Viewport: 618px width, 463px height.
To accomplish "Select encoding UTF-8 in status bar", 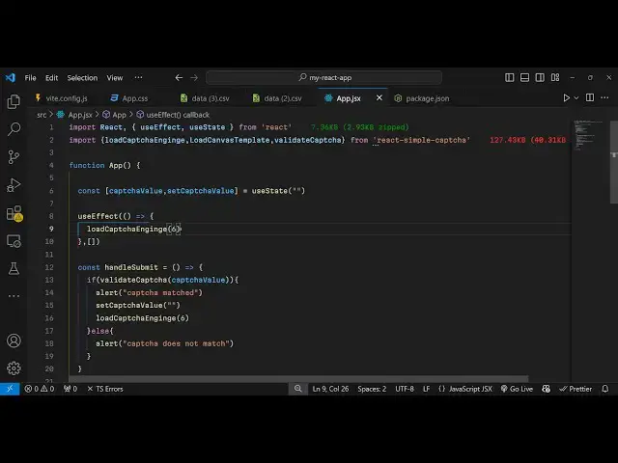I will click(405, 389).
